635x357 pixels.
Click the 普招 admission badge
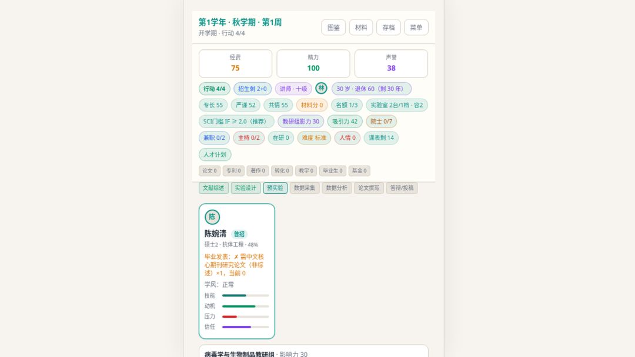coord(239,234)
